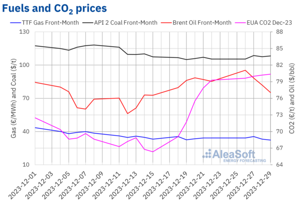Toggle the API 2 Coal Front-Month legend entry
298x206 pixels.
[126, 22]
